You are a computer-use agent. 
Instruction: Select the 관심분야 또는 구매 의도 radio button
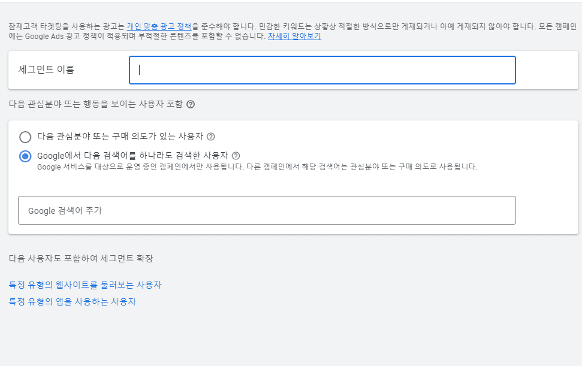(x=25, y=137)
